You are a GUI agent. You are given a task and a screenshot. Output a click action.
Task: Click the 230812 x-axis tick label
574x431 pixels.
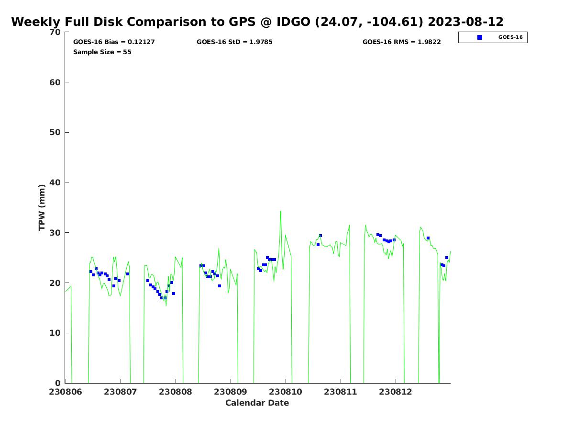click(396, 392)
